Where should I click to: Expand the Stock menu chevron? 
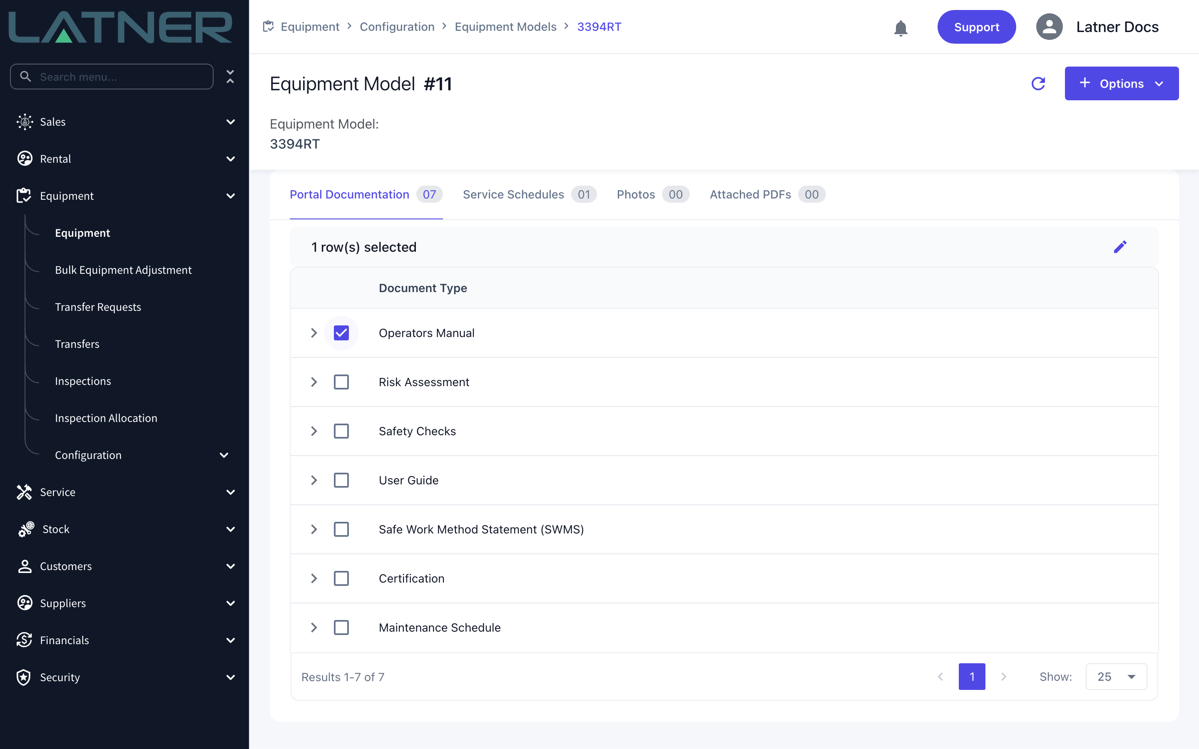(x=230, y=529)
